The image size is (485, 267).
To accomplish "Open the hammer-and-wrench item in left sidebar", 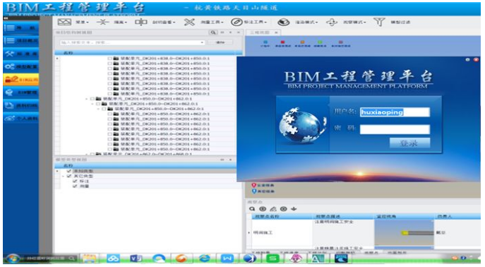I will coord(21,54).
